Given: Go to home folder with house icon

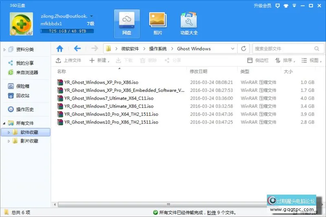Looking at the screenshot, I should click(x=60, y=49).
